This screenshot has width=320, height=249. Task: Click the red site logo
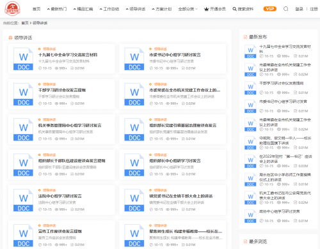[12, 8]
